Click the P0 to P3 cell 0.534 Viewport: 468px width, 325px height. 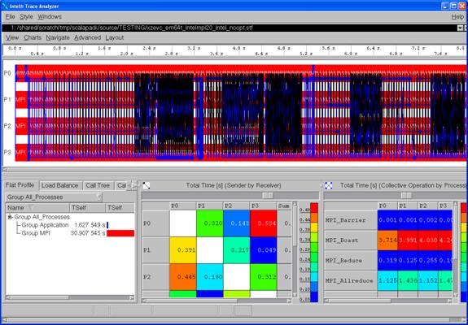263,223
